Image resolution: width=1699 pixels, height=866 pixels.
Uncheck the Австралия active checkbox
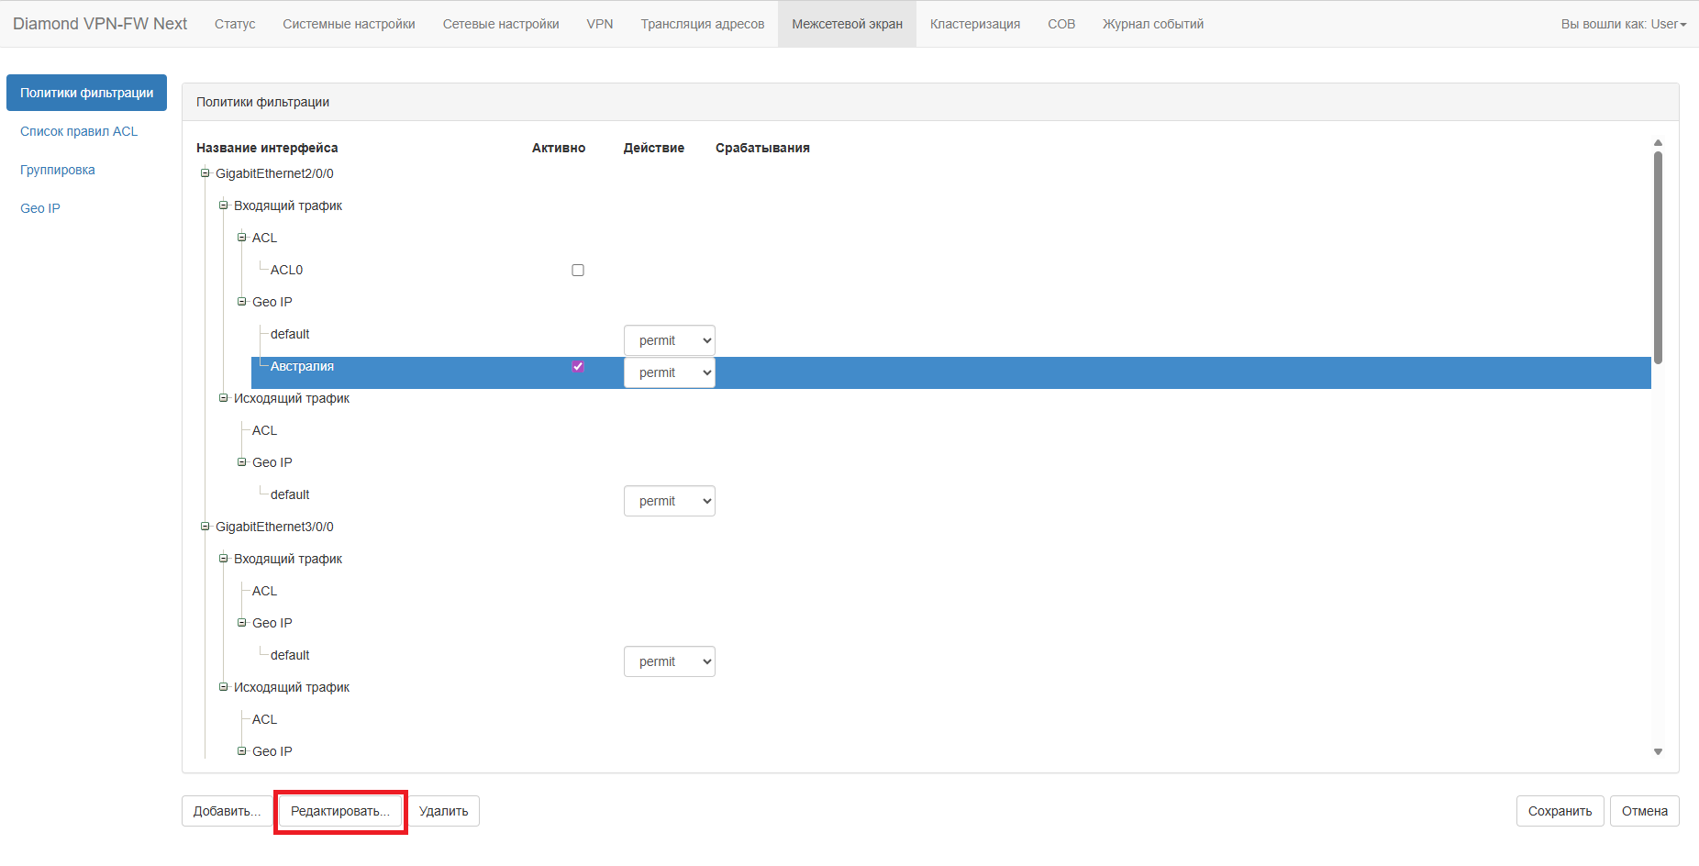[578, 366]
